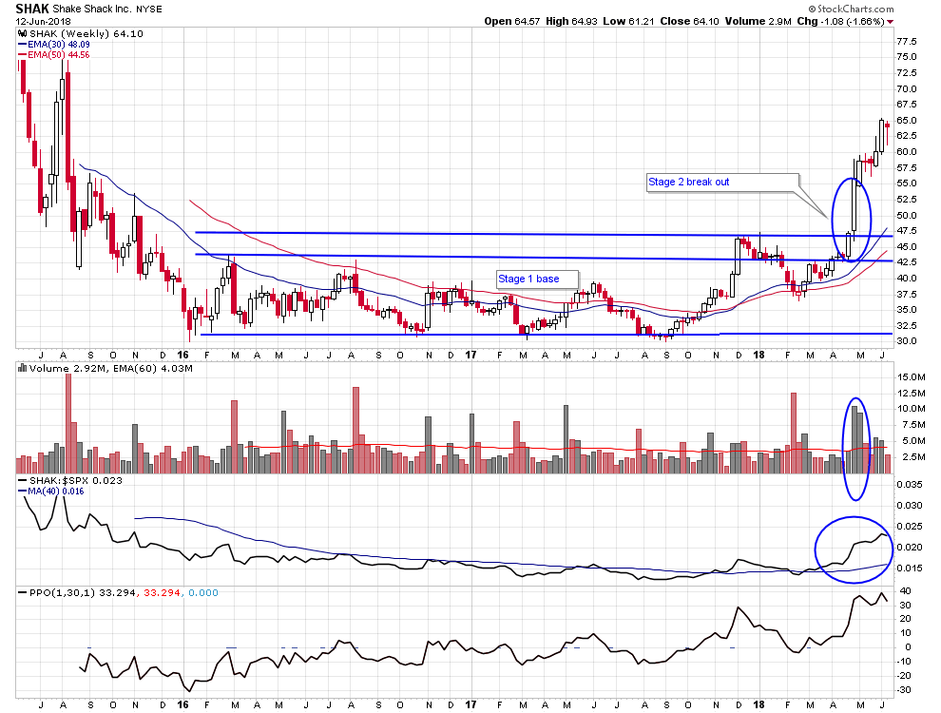The height and width of the screenshot is (713, 941).
Task: Click the blue 0.000 value in the PPO legend
Action: (x=203, y=592)
